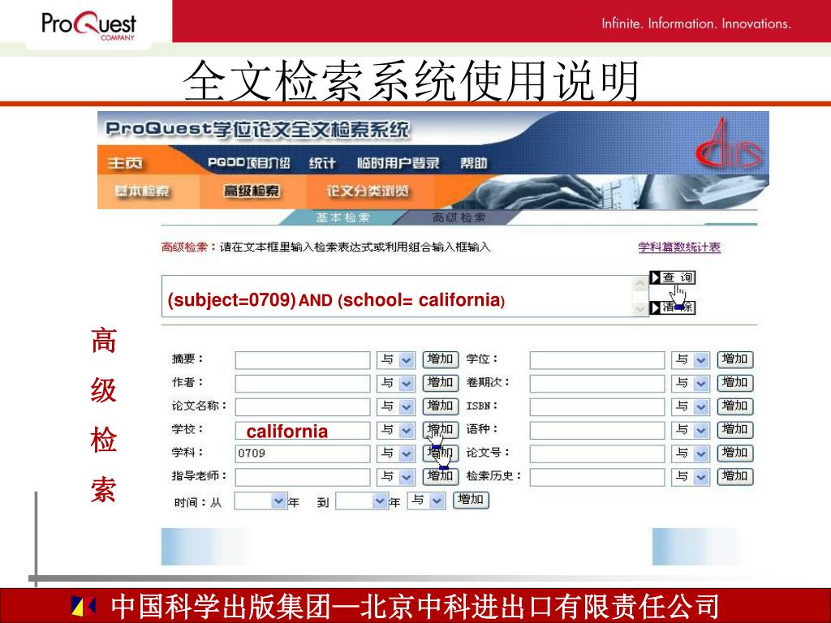Open the ISBN row operator dropdown
The image size is (831, 623).
(x=691, y=407)
